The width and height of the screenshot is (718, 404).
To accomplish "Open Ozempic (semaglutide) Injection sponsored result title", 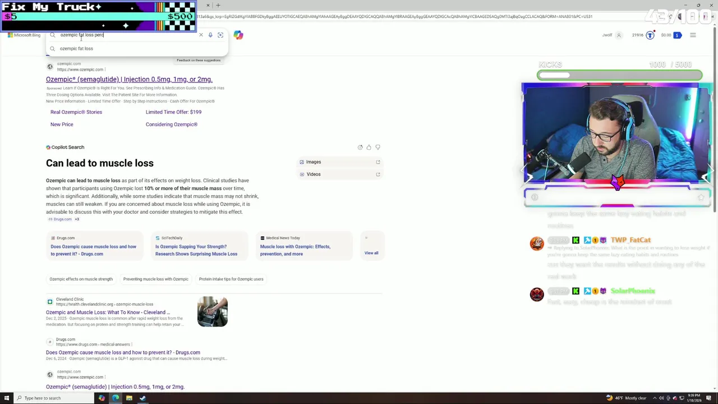I will pos(129,79).
